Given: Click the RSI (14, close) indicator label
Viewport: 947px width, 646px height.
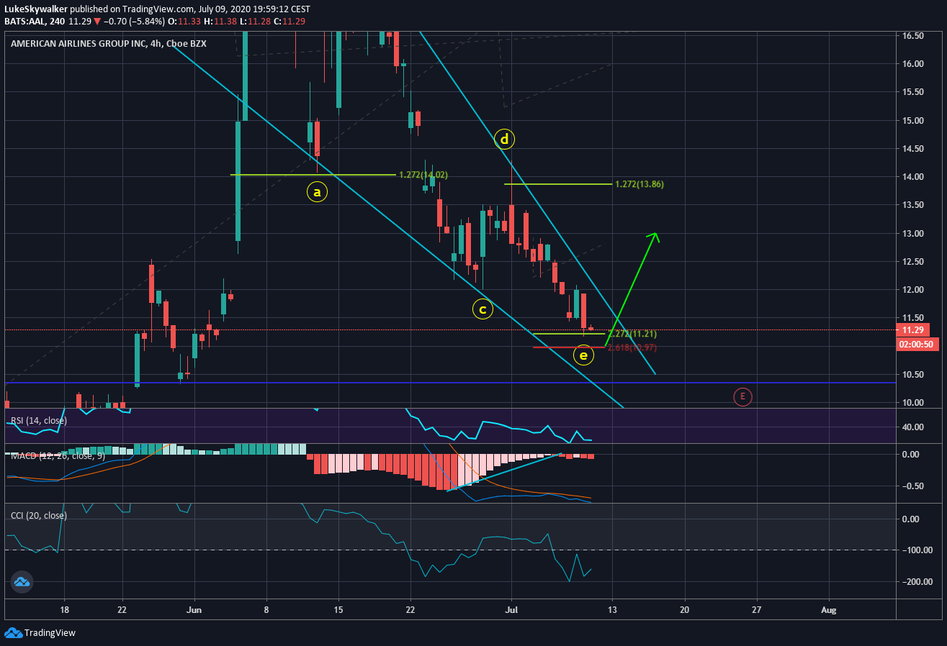Looking at the screenshot, I should click(x=38, y=420).
